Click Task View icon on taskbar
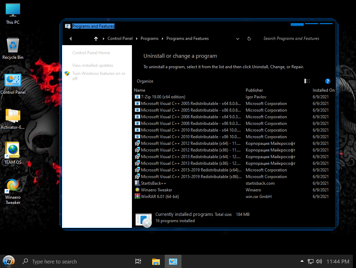This screenshot has height=268, width=356. tap(138, 261)
